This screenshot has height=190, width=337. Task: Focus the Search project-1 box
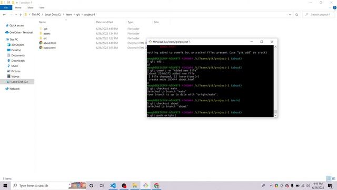click(x=319, y=15)
